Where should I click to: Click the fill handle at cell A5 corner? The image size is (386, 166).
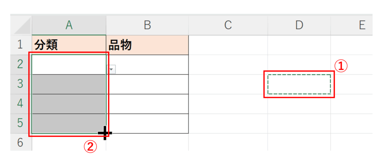tap(106, 133)
